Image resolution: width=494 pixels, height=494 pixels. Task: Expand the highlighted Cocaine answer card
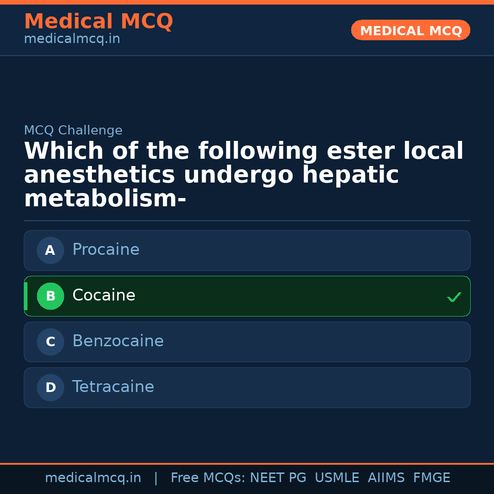click(247, 296)
